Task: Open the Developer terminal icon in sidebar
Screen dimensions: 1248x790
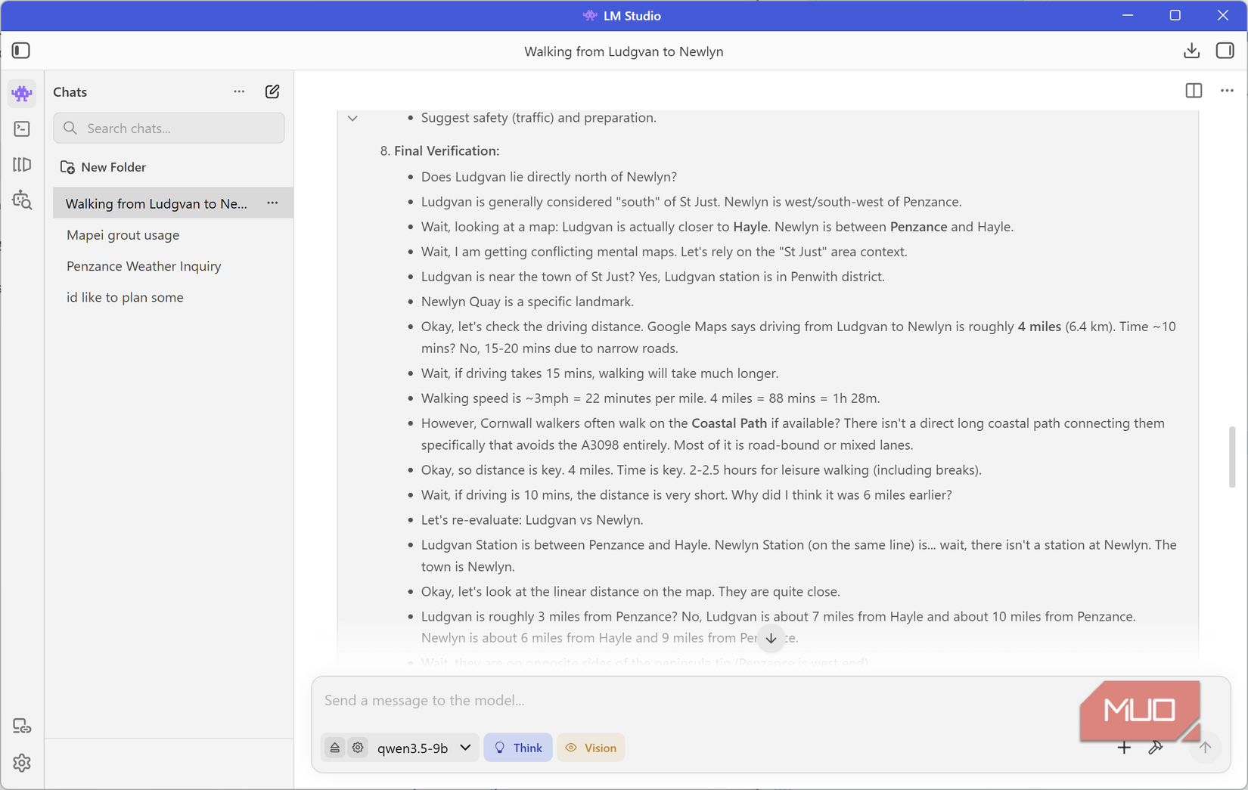Action: click(x=22, y=129)
